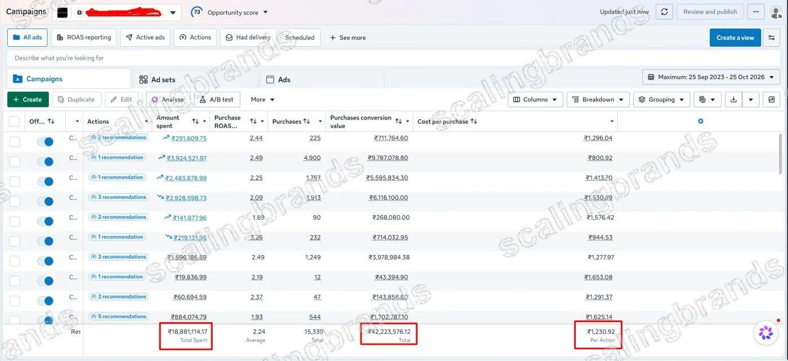Click the A/B test button
Viewport: 788px width, 361px height.
pos(217,100)
